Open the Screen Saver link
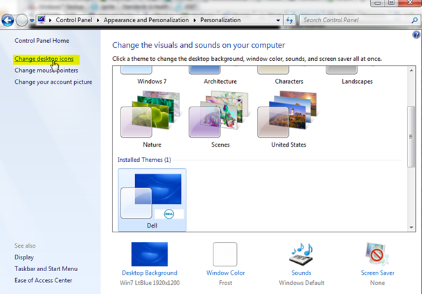Screen dimensions: 422x294 (378, 273)
